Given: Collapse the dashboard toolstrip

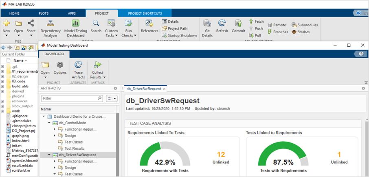Looking at the screenshot, I should click(366, 82).
